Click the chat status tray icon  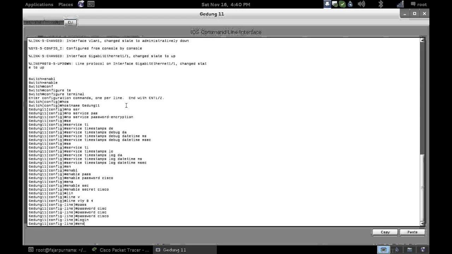coord(335,4)
